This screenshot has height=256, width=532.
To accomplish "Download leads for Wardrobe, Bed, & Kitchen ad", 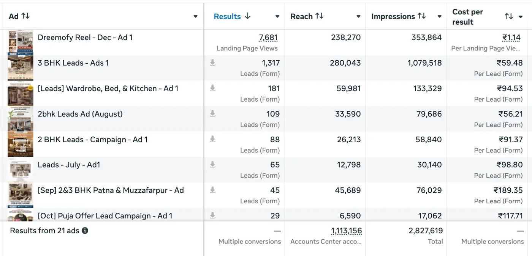I will (213, 88).
